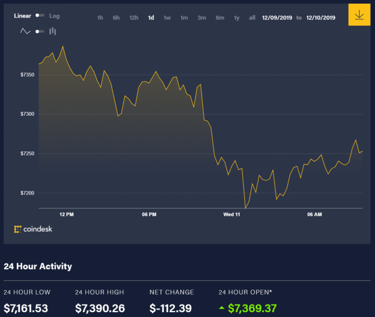Click the 06 PM time axis label
The width and height of the screenshot is (375, 317).
coord(149,214)
